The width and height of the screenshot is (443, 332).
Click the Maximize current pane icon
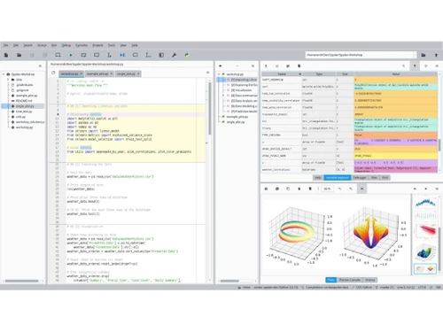click(161, 55)
